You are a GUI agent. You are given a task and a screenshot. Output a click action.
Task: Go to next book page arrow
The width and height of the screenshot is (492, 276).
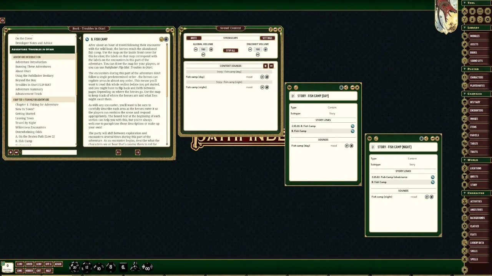pos(138,153)
